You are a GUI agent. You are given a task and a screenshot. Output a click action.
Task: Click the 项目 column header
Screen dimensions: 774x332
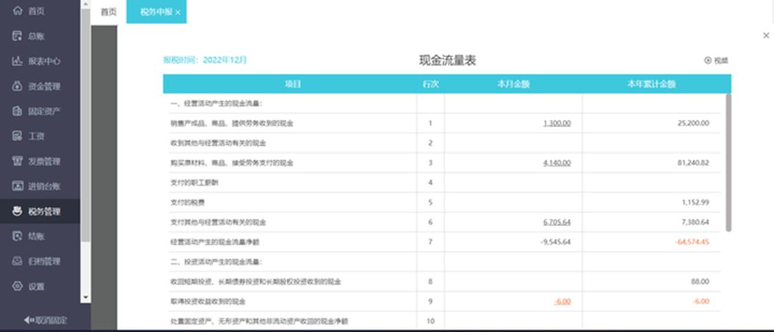point(292,84)
